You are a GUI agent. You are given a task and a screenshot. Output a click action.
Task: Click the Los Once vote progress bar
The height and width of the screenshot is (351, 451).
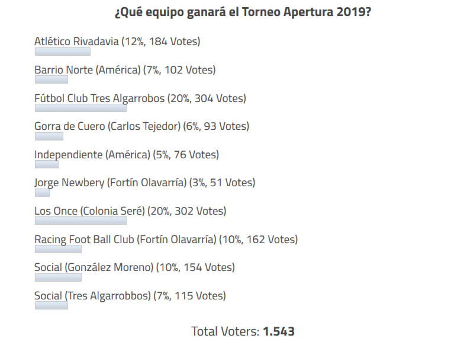[x=80, y=221]
